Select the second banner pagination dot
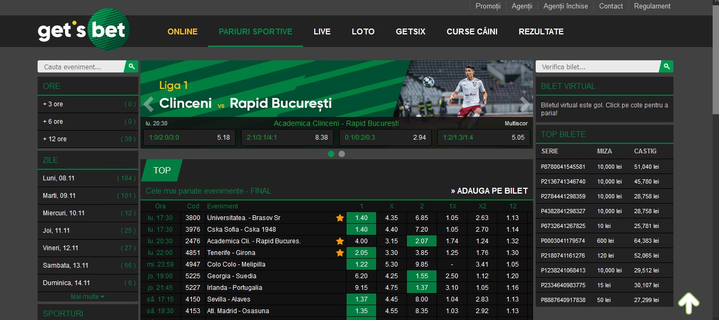Image resolution: width=719 pixels, height=320 pixels. 342,154
